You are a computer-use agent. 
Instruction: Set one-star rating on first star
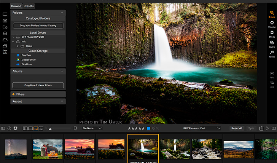click(x=129, y=128)
